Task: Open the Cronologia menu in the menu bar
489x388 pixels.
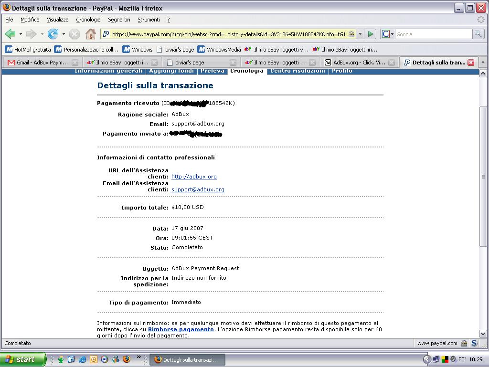Action: pos(88,20)
